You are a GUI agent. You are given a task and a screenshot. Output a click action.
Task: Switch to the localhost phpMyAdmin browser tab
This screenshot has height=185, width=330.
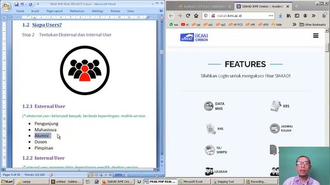[202, 7]
